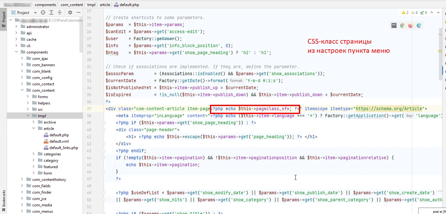Preview the page in Firefox
Viewport: 446px width, 214px height.
410,25
